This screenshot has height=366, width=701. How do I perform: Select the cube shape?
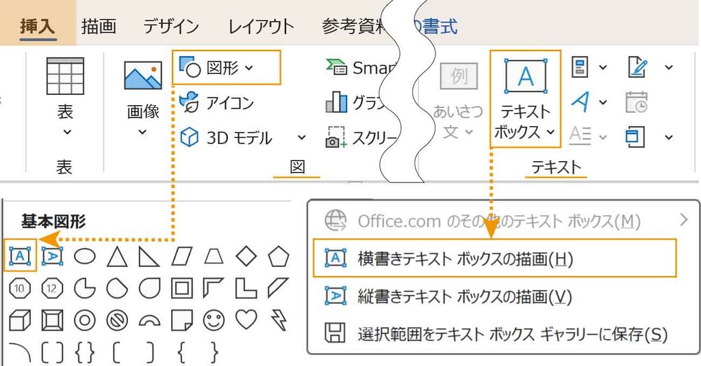[20, 320]
